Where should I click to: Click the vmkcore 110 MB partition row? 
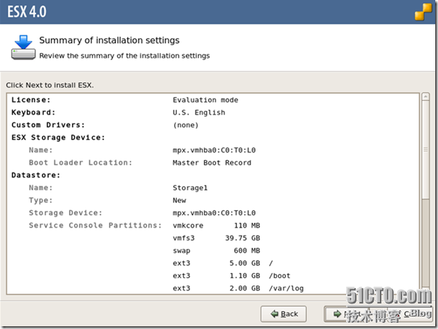(216, 226)
